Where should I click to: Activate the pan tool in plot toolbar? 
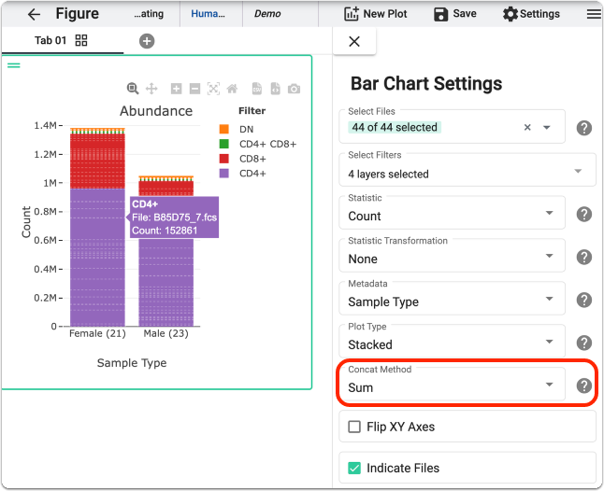[x=151, y=89]
